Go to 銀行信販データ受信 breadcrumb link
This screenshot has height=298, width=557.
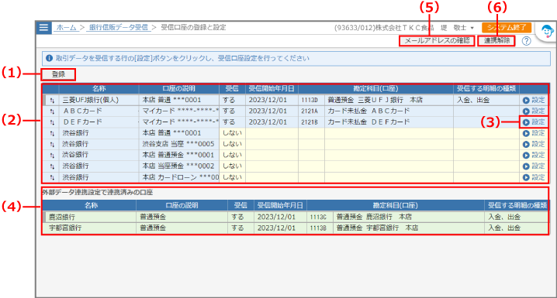click(118, 27)
